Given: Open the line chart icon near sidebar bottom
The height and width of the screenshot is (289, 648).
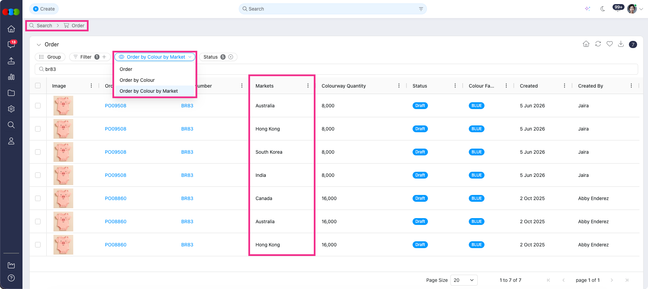Looking at the screenshot, I should [x=11, y=265].
